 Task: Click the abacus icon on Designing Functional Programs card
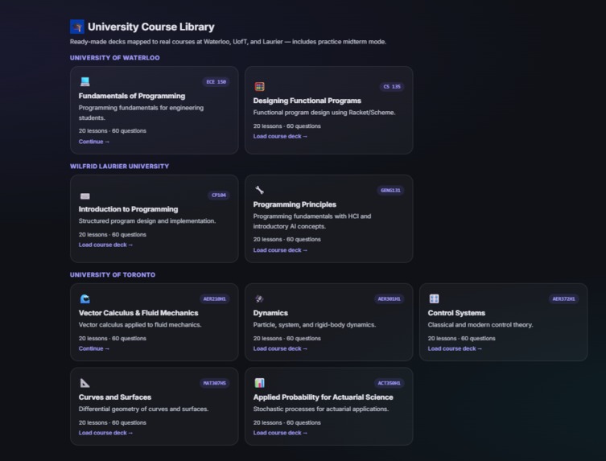pyautogui.click(x=259, y=86)
